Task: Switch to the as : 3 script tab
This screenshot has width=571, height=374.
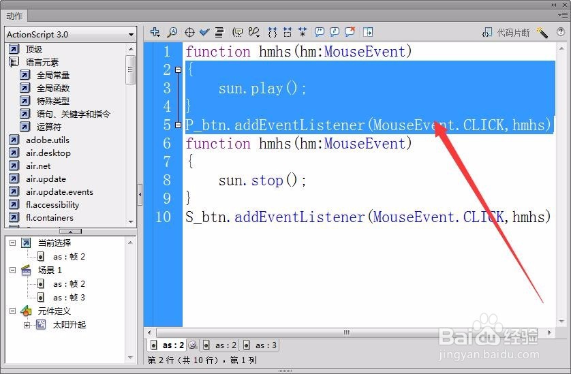Action: [x=261, y=345]
